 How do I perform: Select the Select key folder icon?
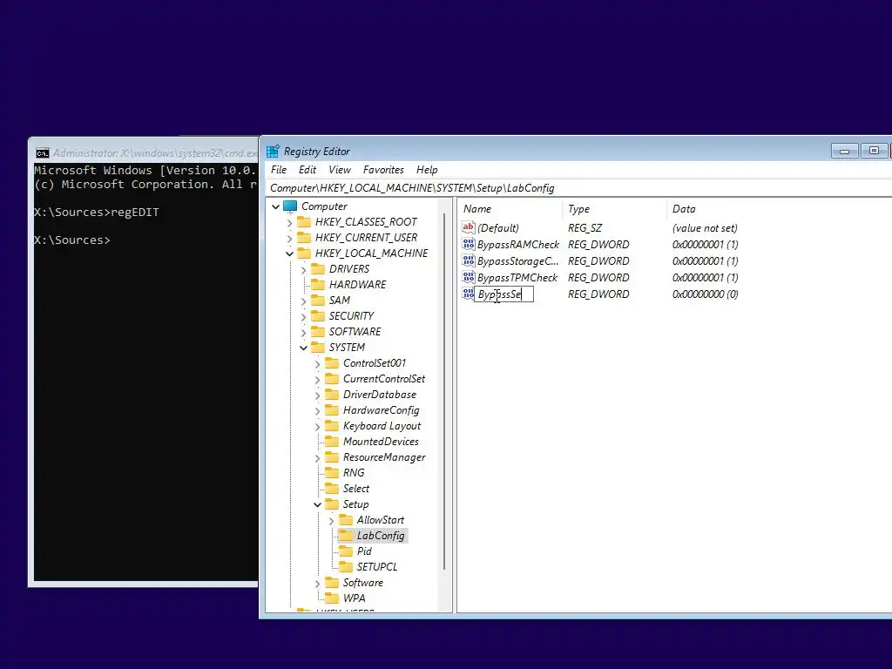pos(332,489)
